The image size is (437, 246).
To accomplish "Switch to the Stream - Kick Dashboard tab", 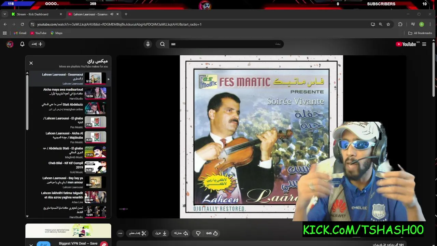I will tap(37, 14).
